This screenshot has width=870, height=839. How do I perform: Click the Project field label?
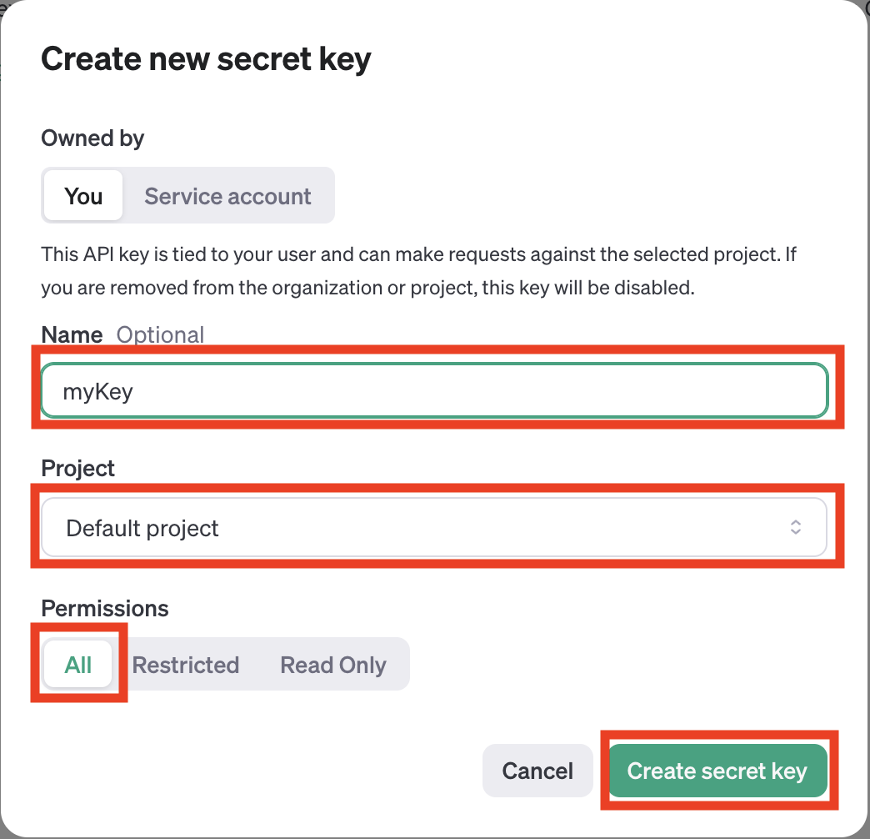[78, 469]
